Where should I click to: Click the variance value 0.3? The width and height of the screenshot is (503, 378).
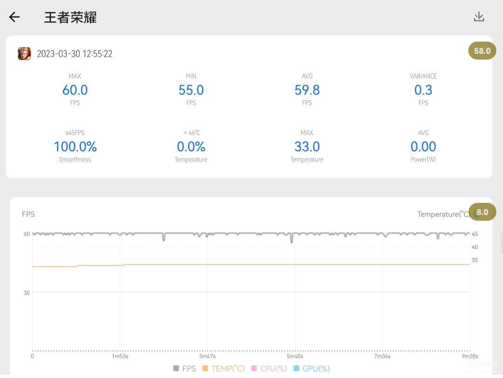[x=423, y=90]
